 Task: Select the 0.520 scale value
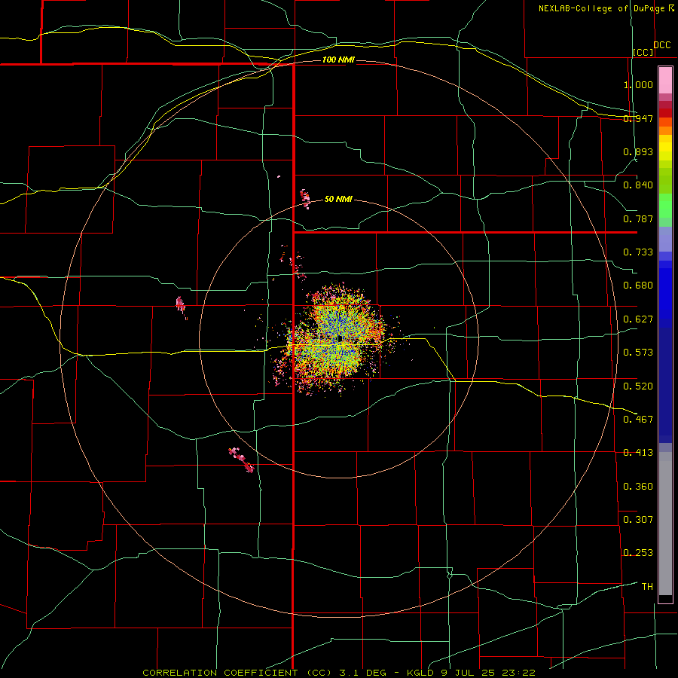click(638, 386)
